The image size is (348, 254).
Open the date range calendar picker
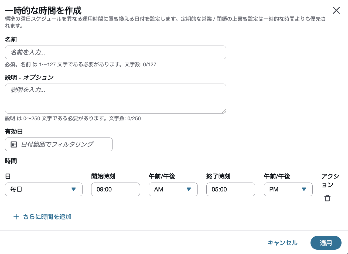click(x=59, y=144)
